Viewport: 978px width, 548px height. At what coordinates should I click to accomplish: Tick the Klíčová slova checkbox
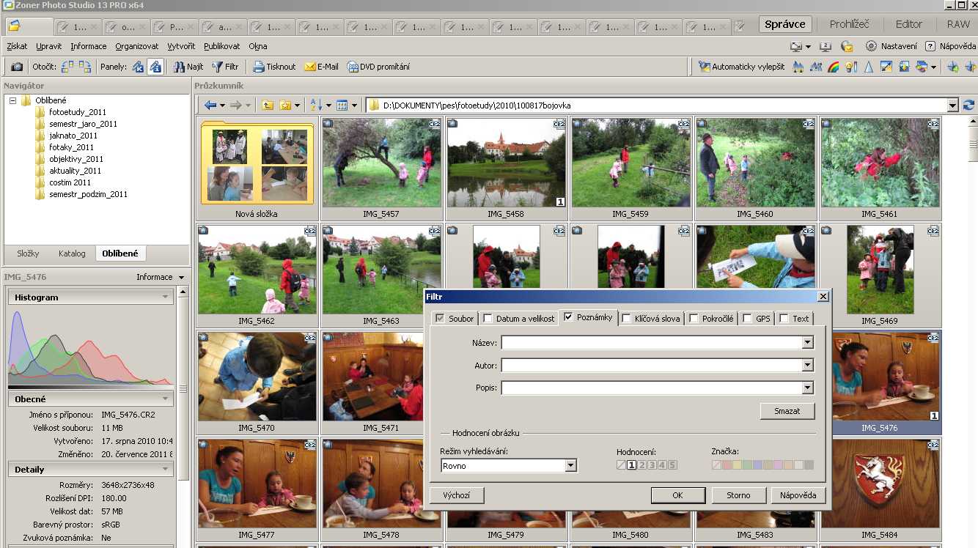[626, 319]
